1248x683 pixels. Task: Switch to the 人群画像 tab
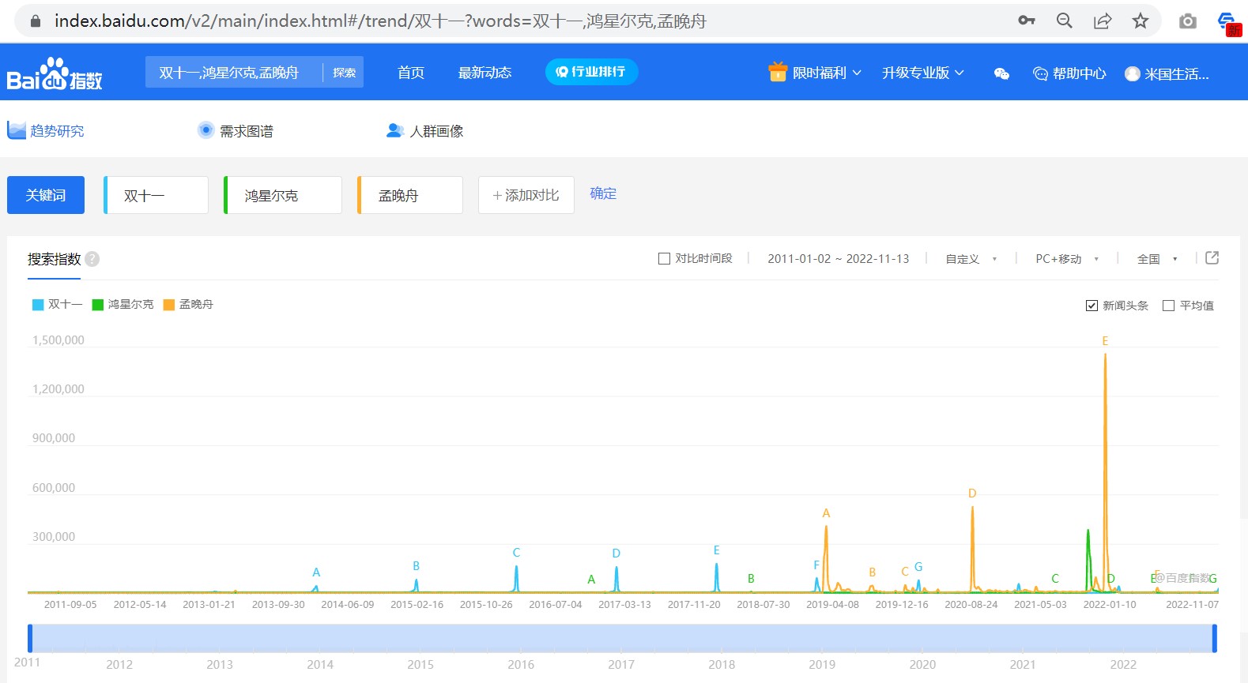[x=424, y=130]
